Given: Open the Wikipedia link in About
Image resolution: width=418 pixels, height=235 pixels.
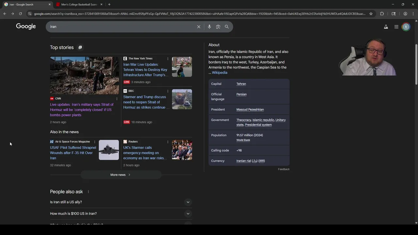Looking at the screenshot, I should tap(219, 72).
